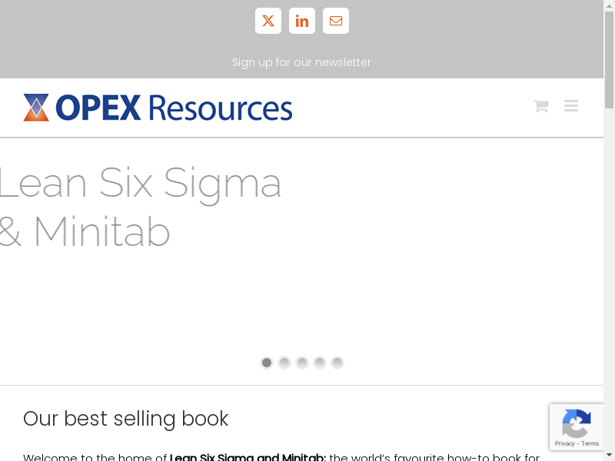
Task: Open the X (Twitter) social icon
Action: [268, 21]
